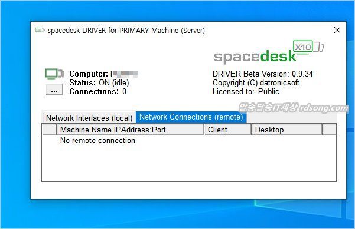Click the "Connections: 0" text
Screen dimensions: 355x229
tap(98, 92)
